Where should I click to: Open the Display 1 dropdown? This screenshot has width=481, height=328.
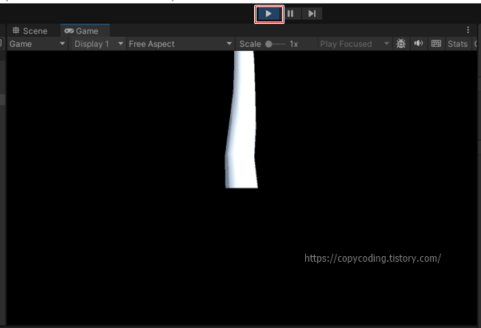[98, 44]
